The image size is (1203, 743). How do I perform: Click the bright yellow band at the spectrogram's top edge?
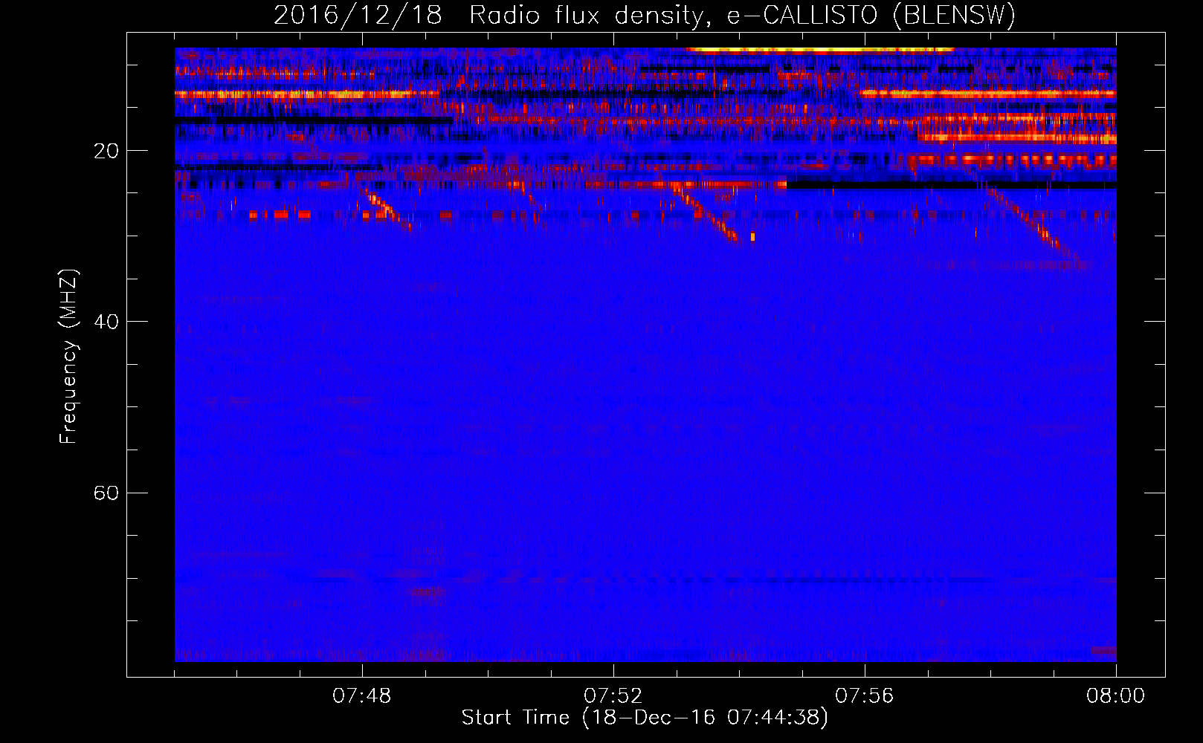[819, 50]
